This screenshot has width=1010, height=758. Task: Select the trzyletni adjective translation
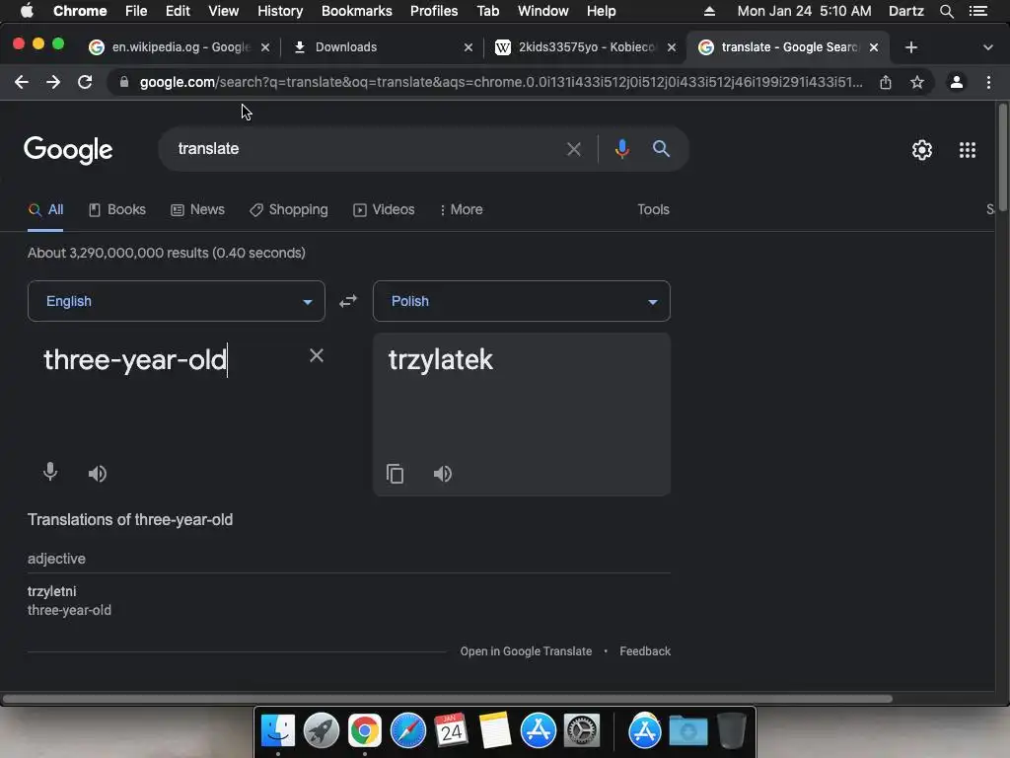pos(52,591)
